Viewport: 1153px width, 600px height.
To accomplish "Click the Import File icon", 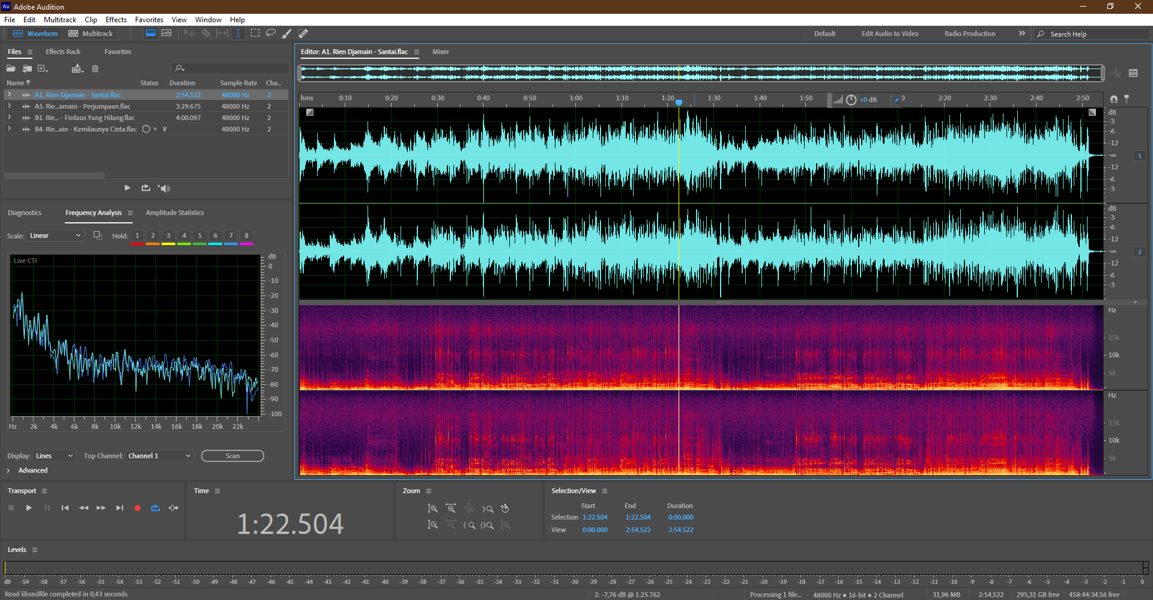I will pyautogui.click(x=27, y=68).
